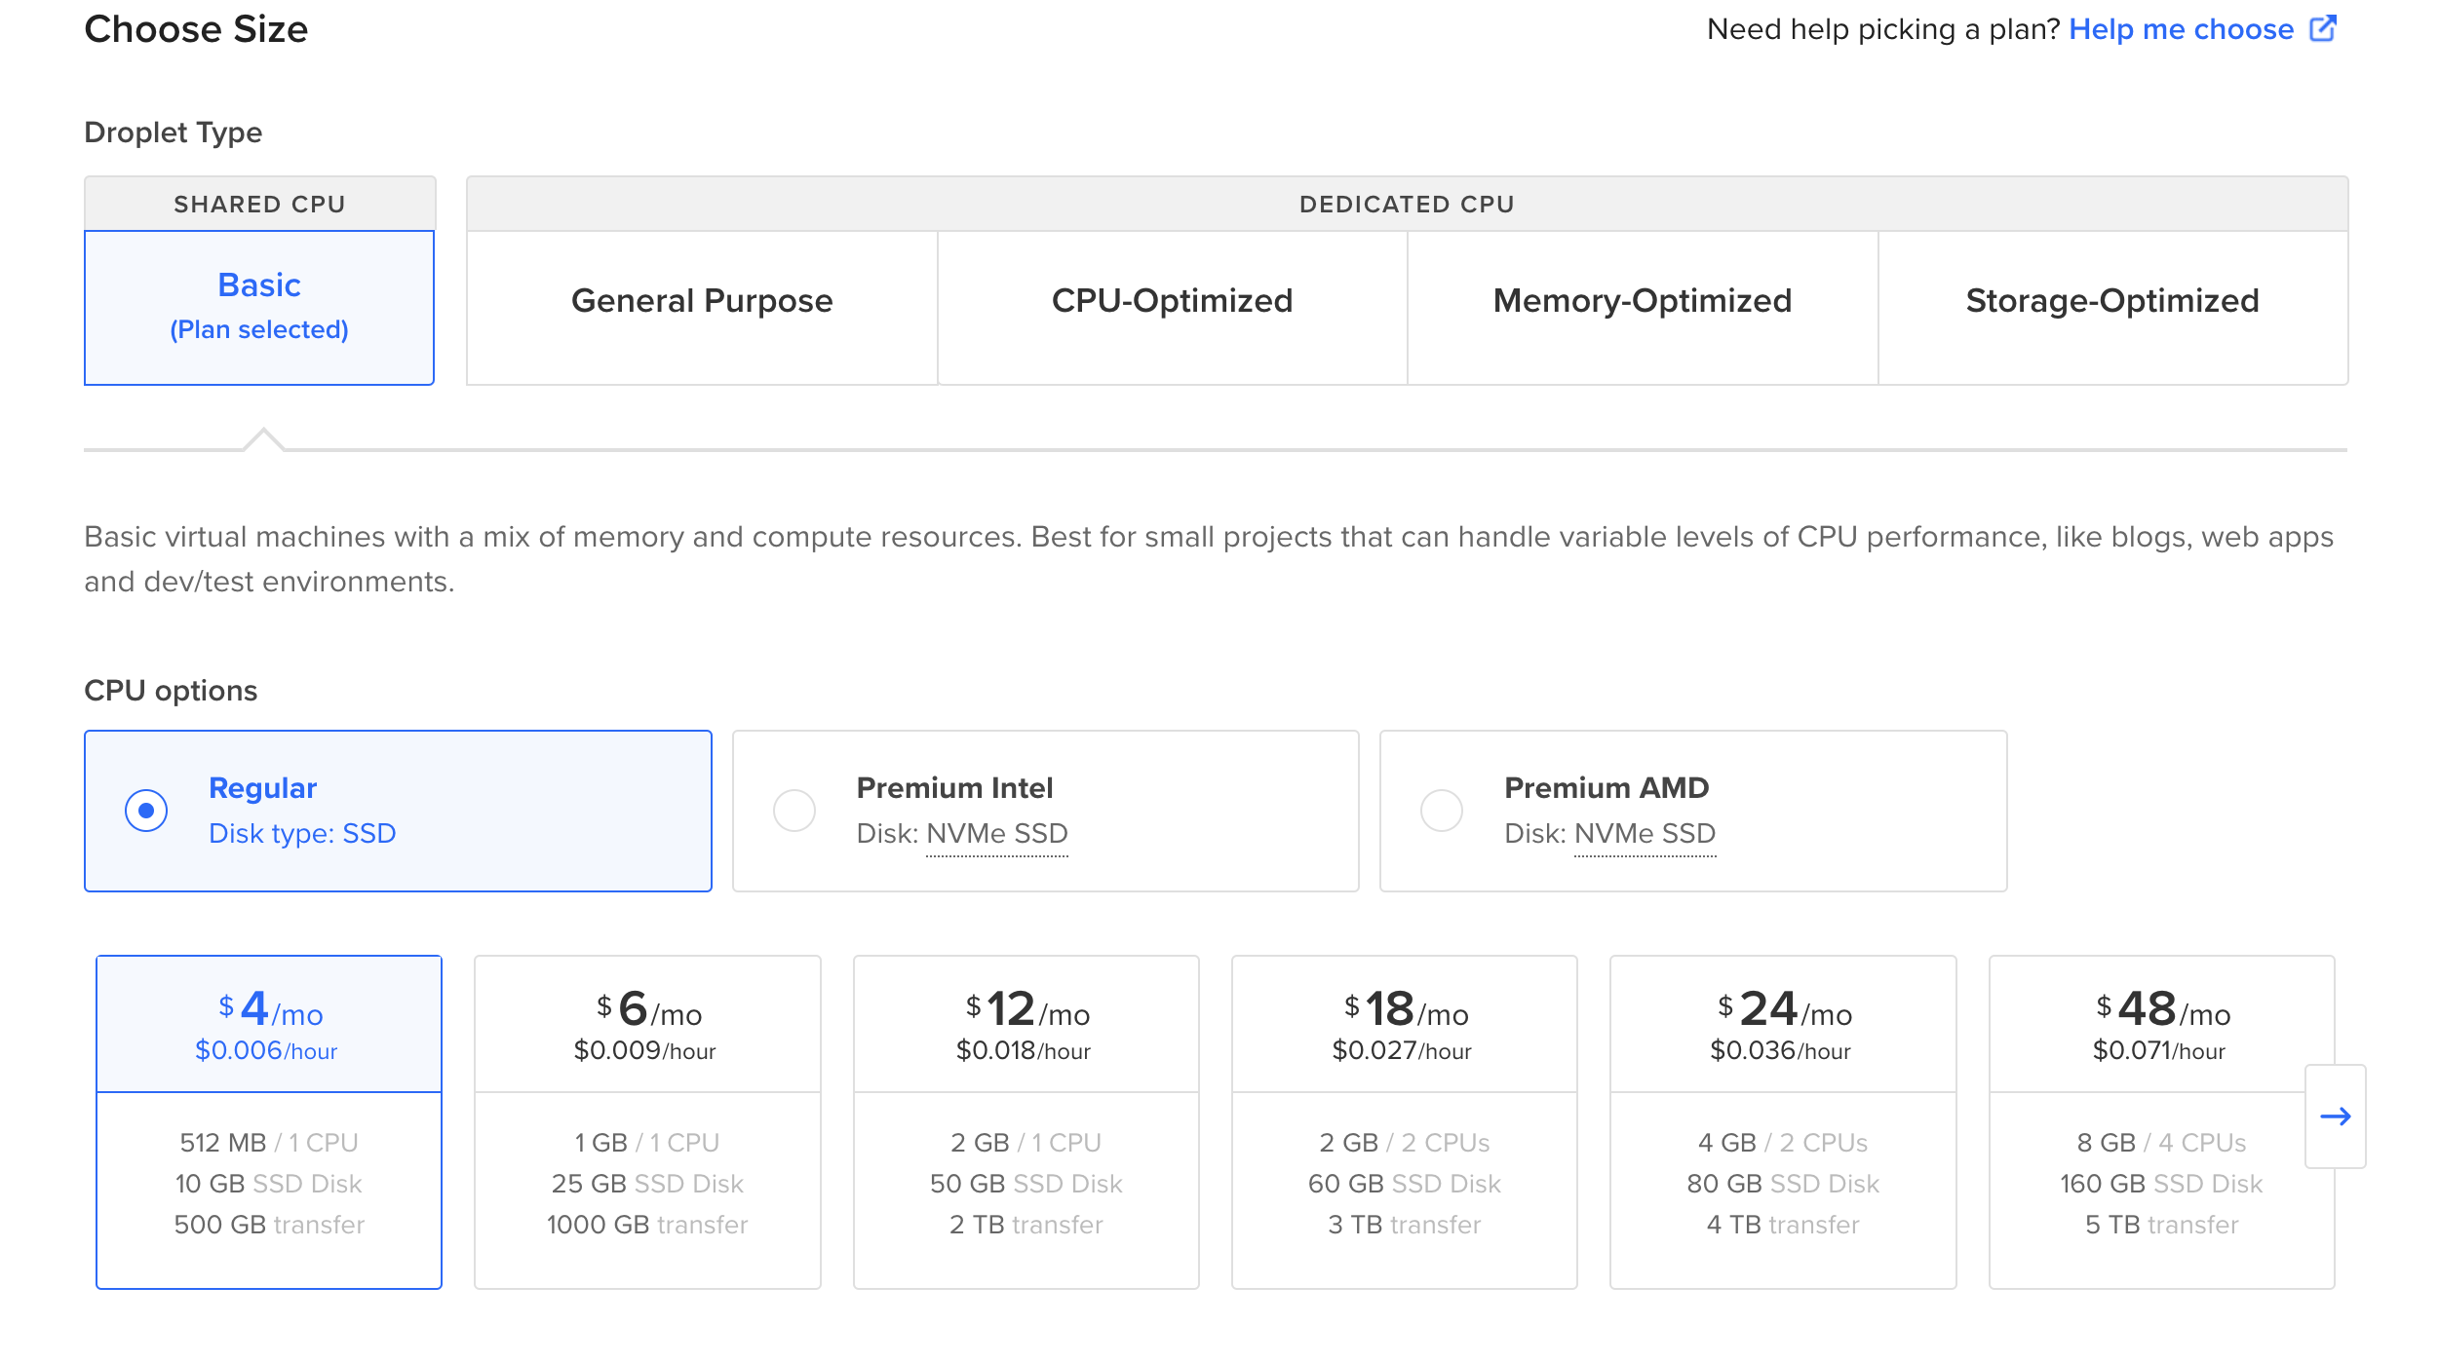The width and height of the screenshot is (2439, 1362).
Task: Switch to CPU-Optimized droplet type
Action: pos(1173,308)
